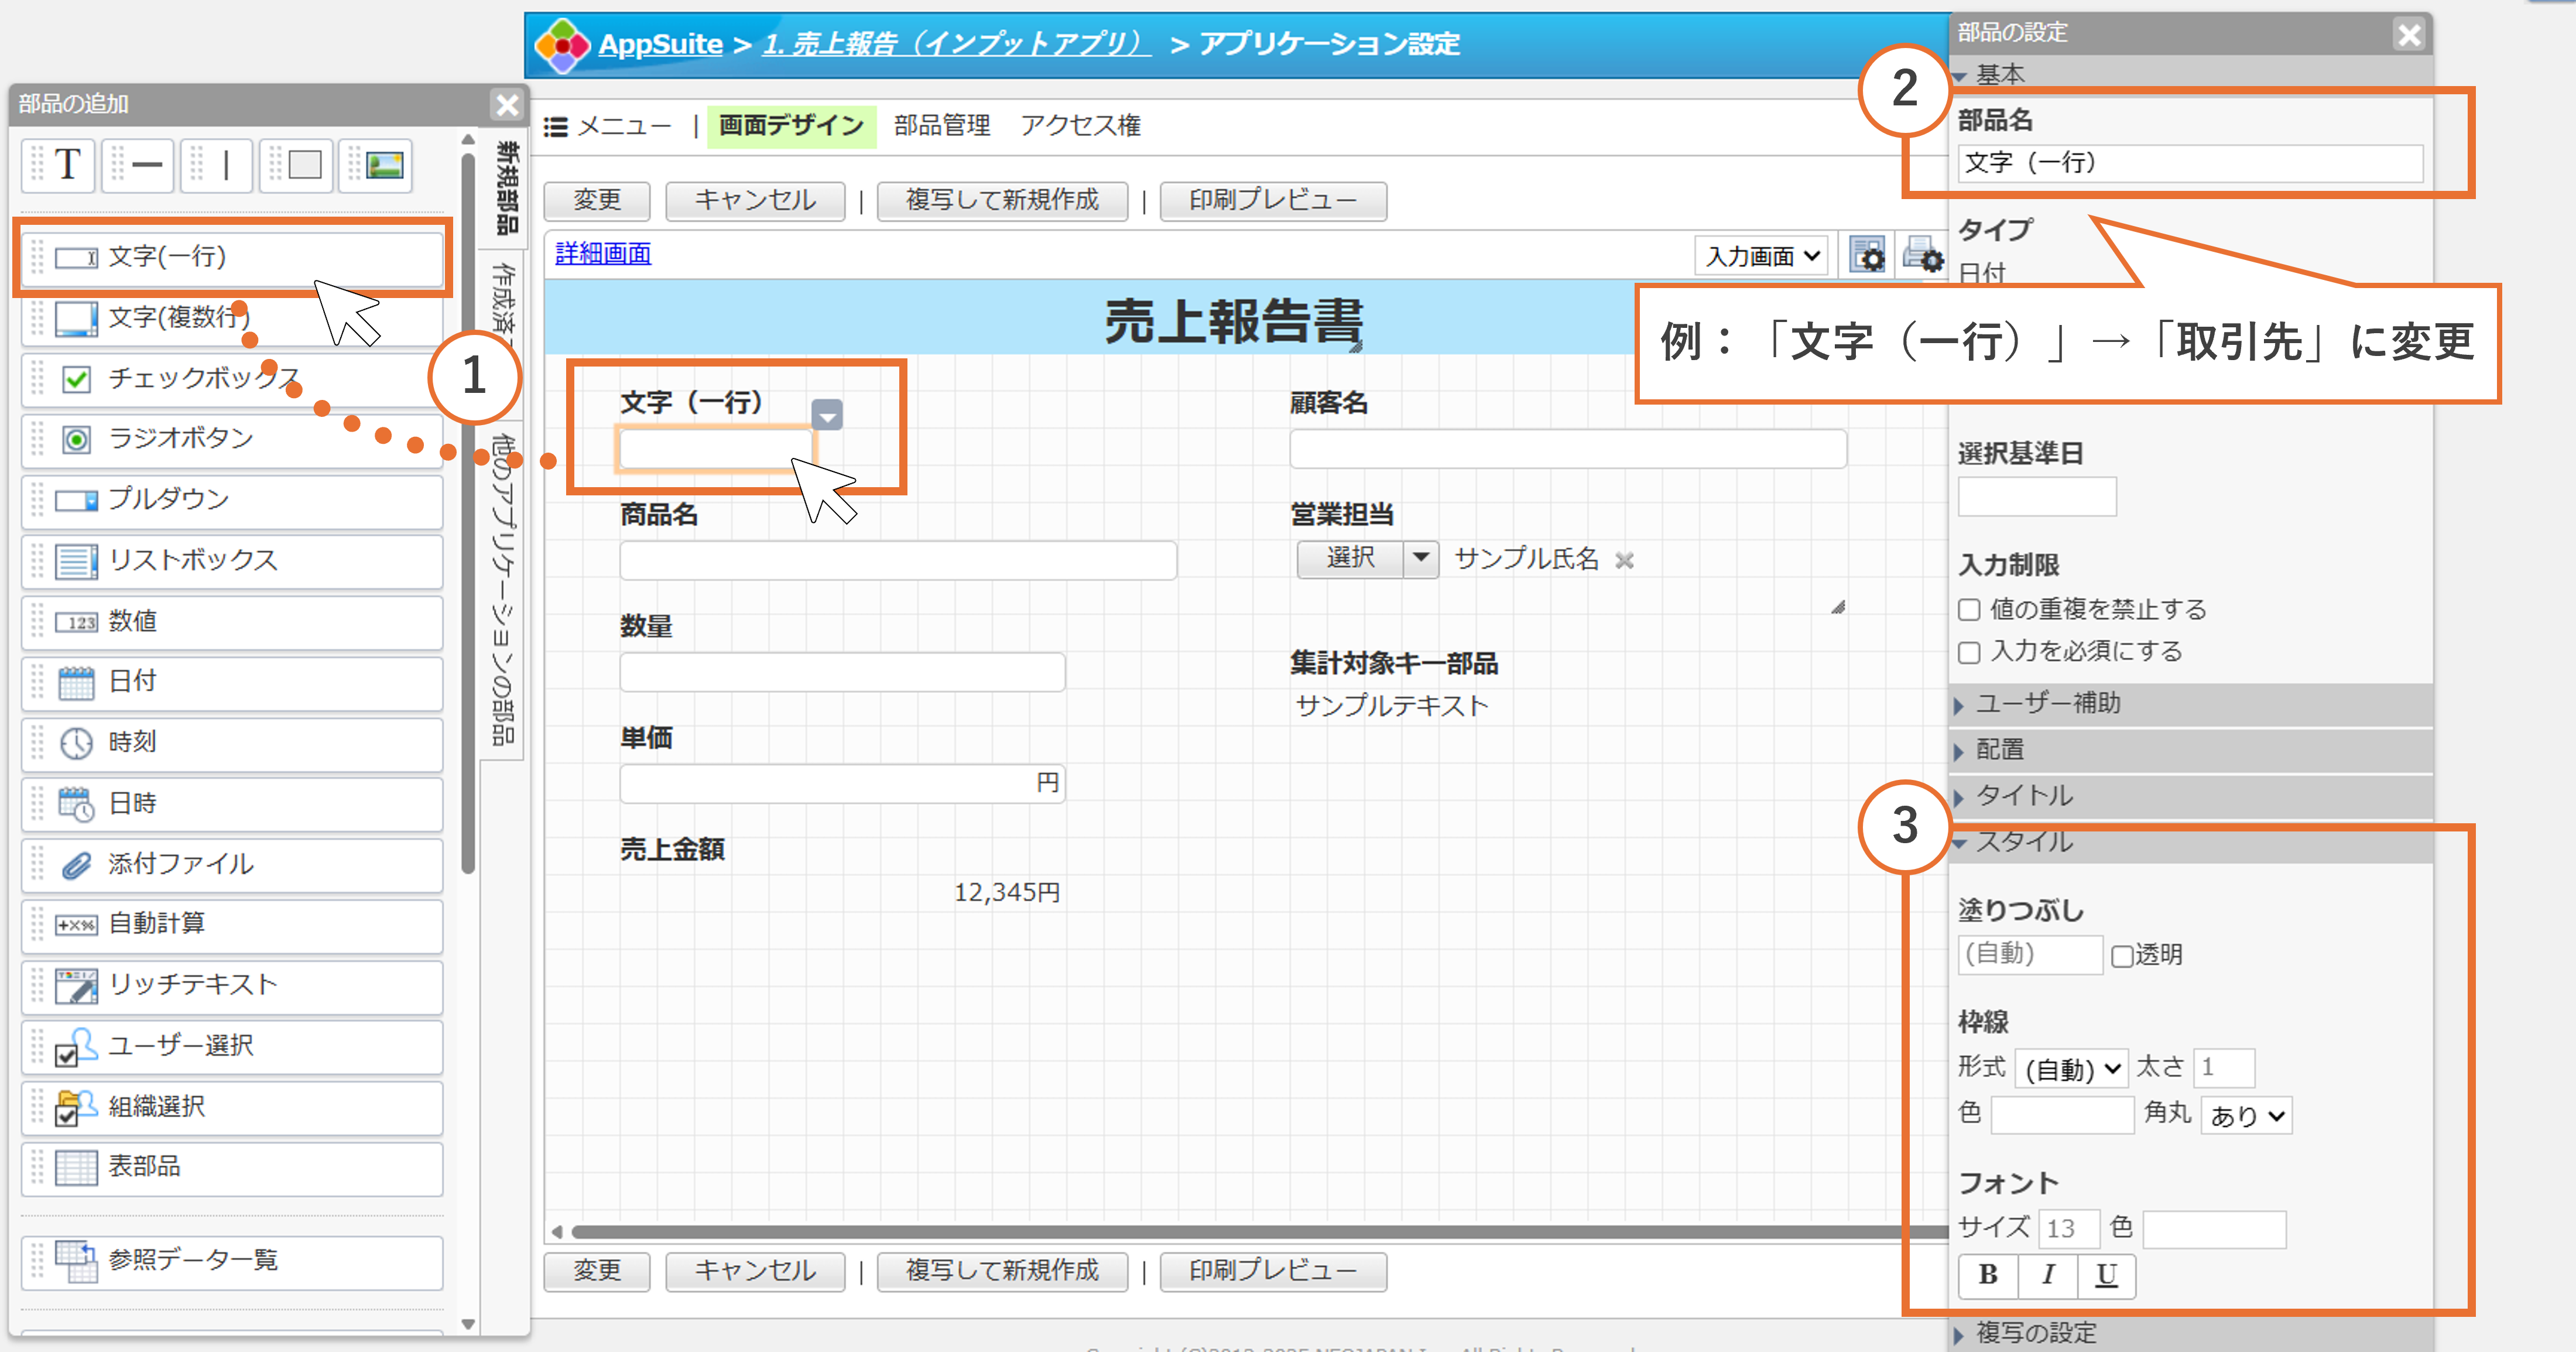Click the 詳細画面 link

click(603, 254)
